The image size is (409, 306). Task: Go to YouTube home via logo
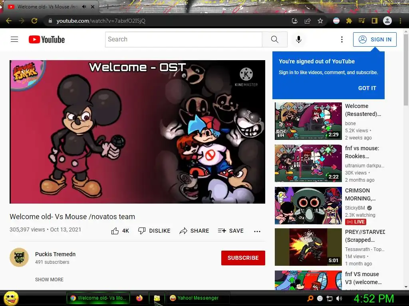47,39
